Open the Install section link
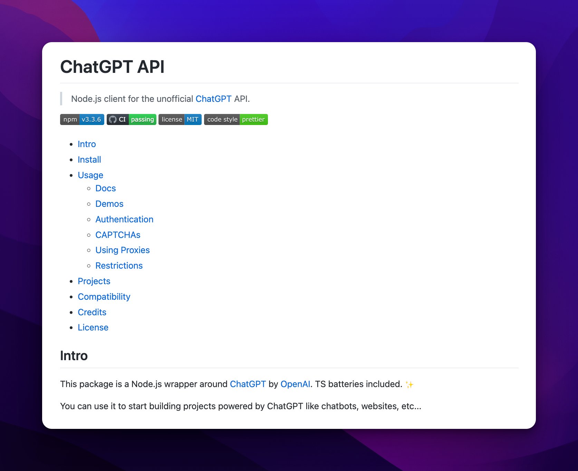This screenshot has width=578, height=471. click(89, 160)
